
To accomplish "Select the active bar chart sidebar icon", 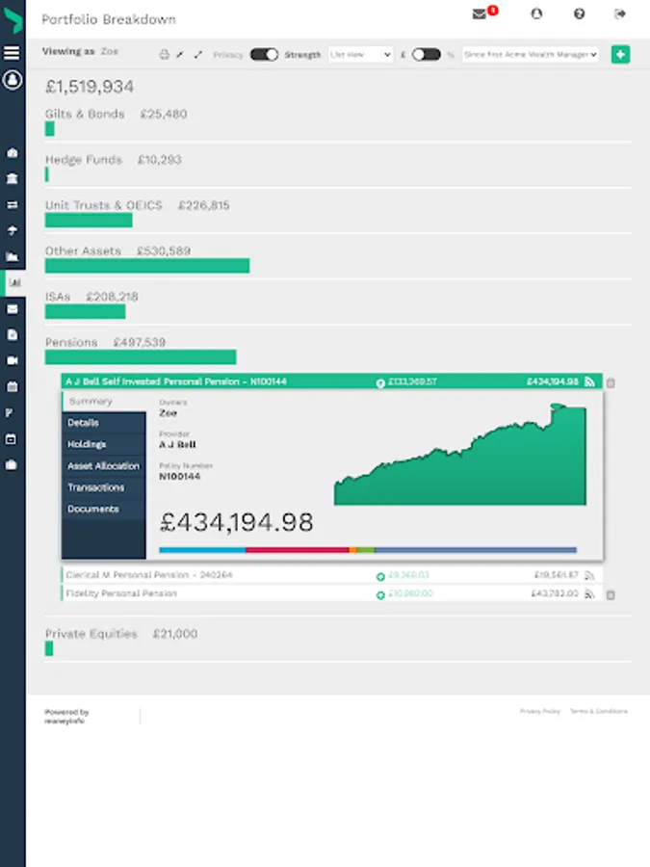I will point(14,282).
